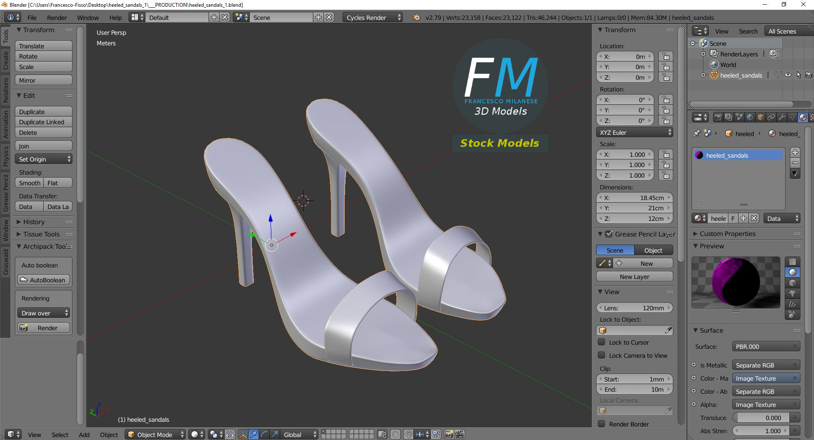Viewport: 814px width, 440px height.
Task: Toggle Grease Pencil Layers checkbox
Action: 609,234
